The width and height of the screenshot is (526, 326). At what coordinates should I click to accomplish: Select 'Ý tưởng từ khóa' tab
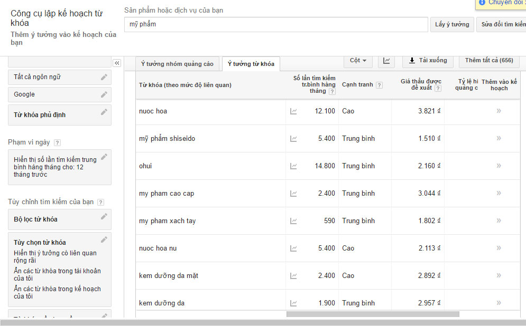251,64
